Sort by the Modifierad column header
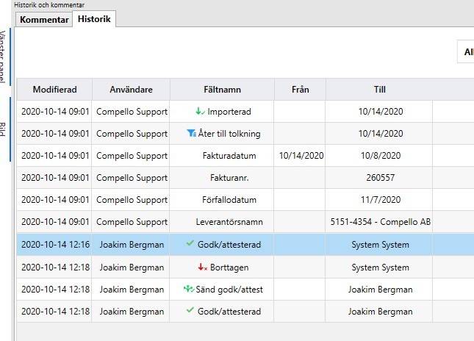Viewport: 474px width, 341px height. click(x=54, y=90)
